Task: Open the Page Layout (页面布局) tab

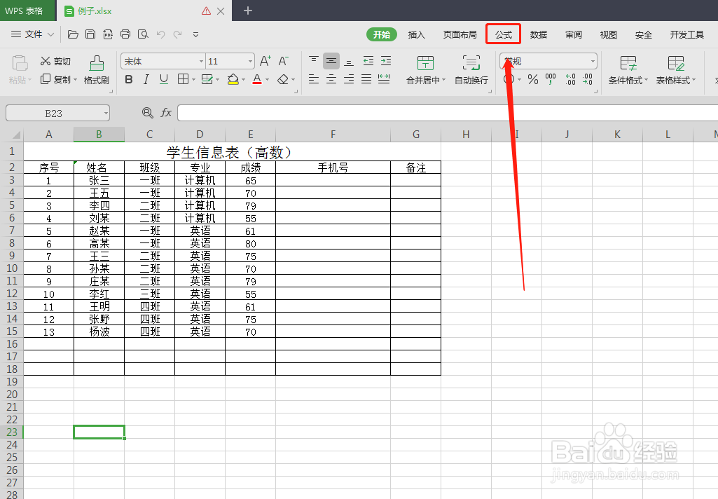Action: 460,34
